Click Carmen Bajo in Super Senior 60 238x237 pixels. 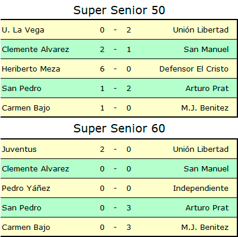point(26,228)
